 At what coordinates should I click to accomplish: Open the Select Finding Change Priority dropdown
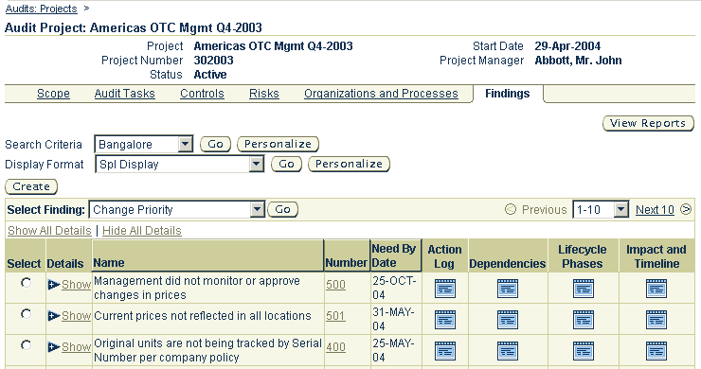coord(176,209)
